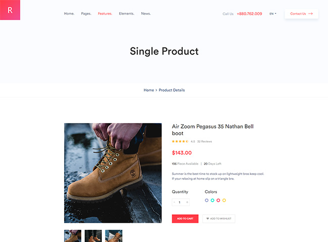The image size is (328, 242).
Task: Expand the Pages menu
Action: 86,14
